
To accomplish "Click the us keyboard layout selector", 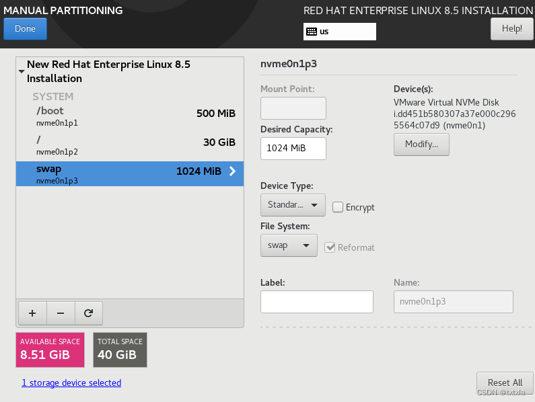I will [x=339, y=32].
